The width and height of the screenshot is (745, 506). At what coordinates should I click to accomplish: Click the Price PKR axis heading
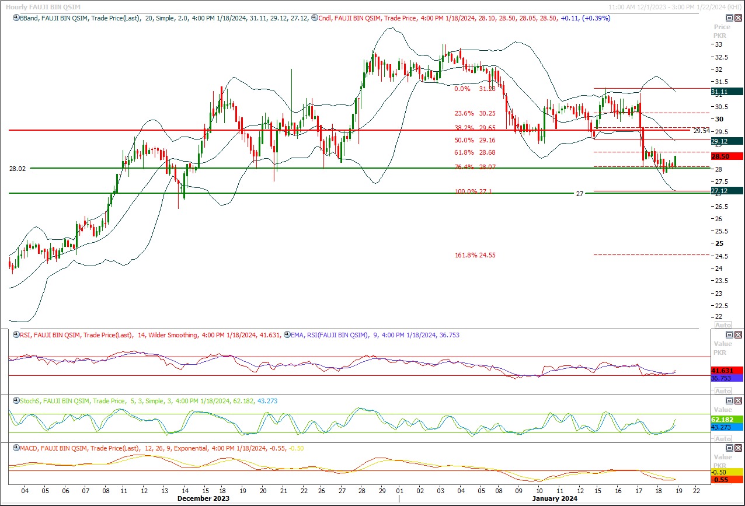[722, 31]
